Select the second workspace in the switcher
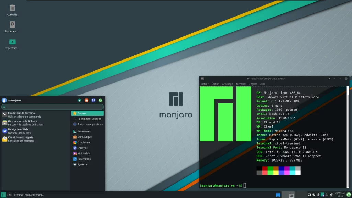This screenshot has width=352, height=198. pos(301,195)
